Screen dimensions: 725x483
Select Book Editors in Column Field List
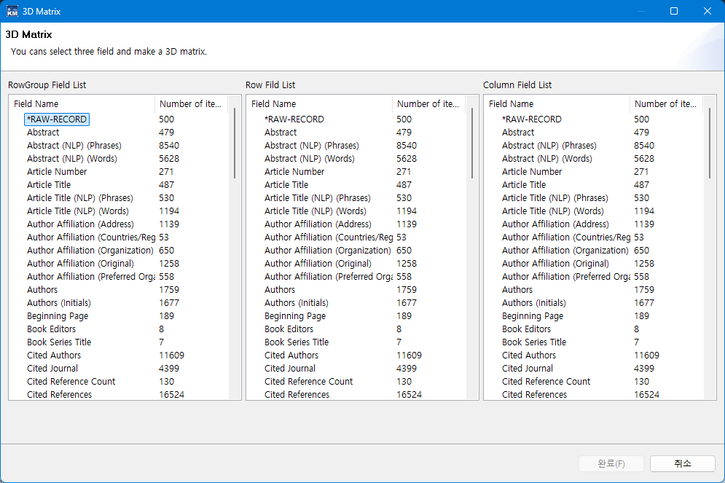[526, 329]
